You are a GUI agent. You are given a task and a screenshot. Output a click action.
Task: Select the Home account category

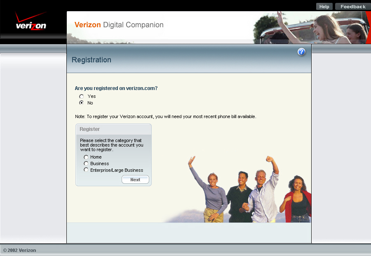tap(86, 157)
